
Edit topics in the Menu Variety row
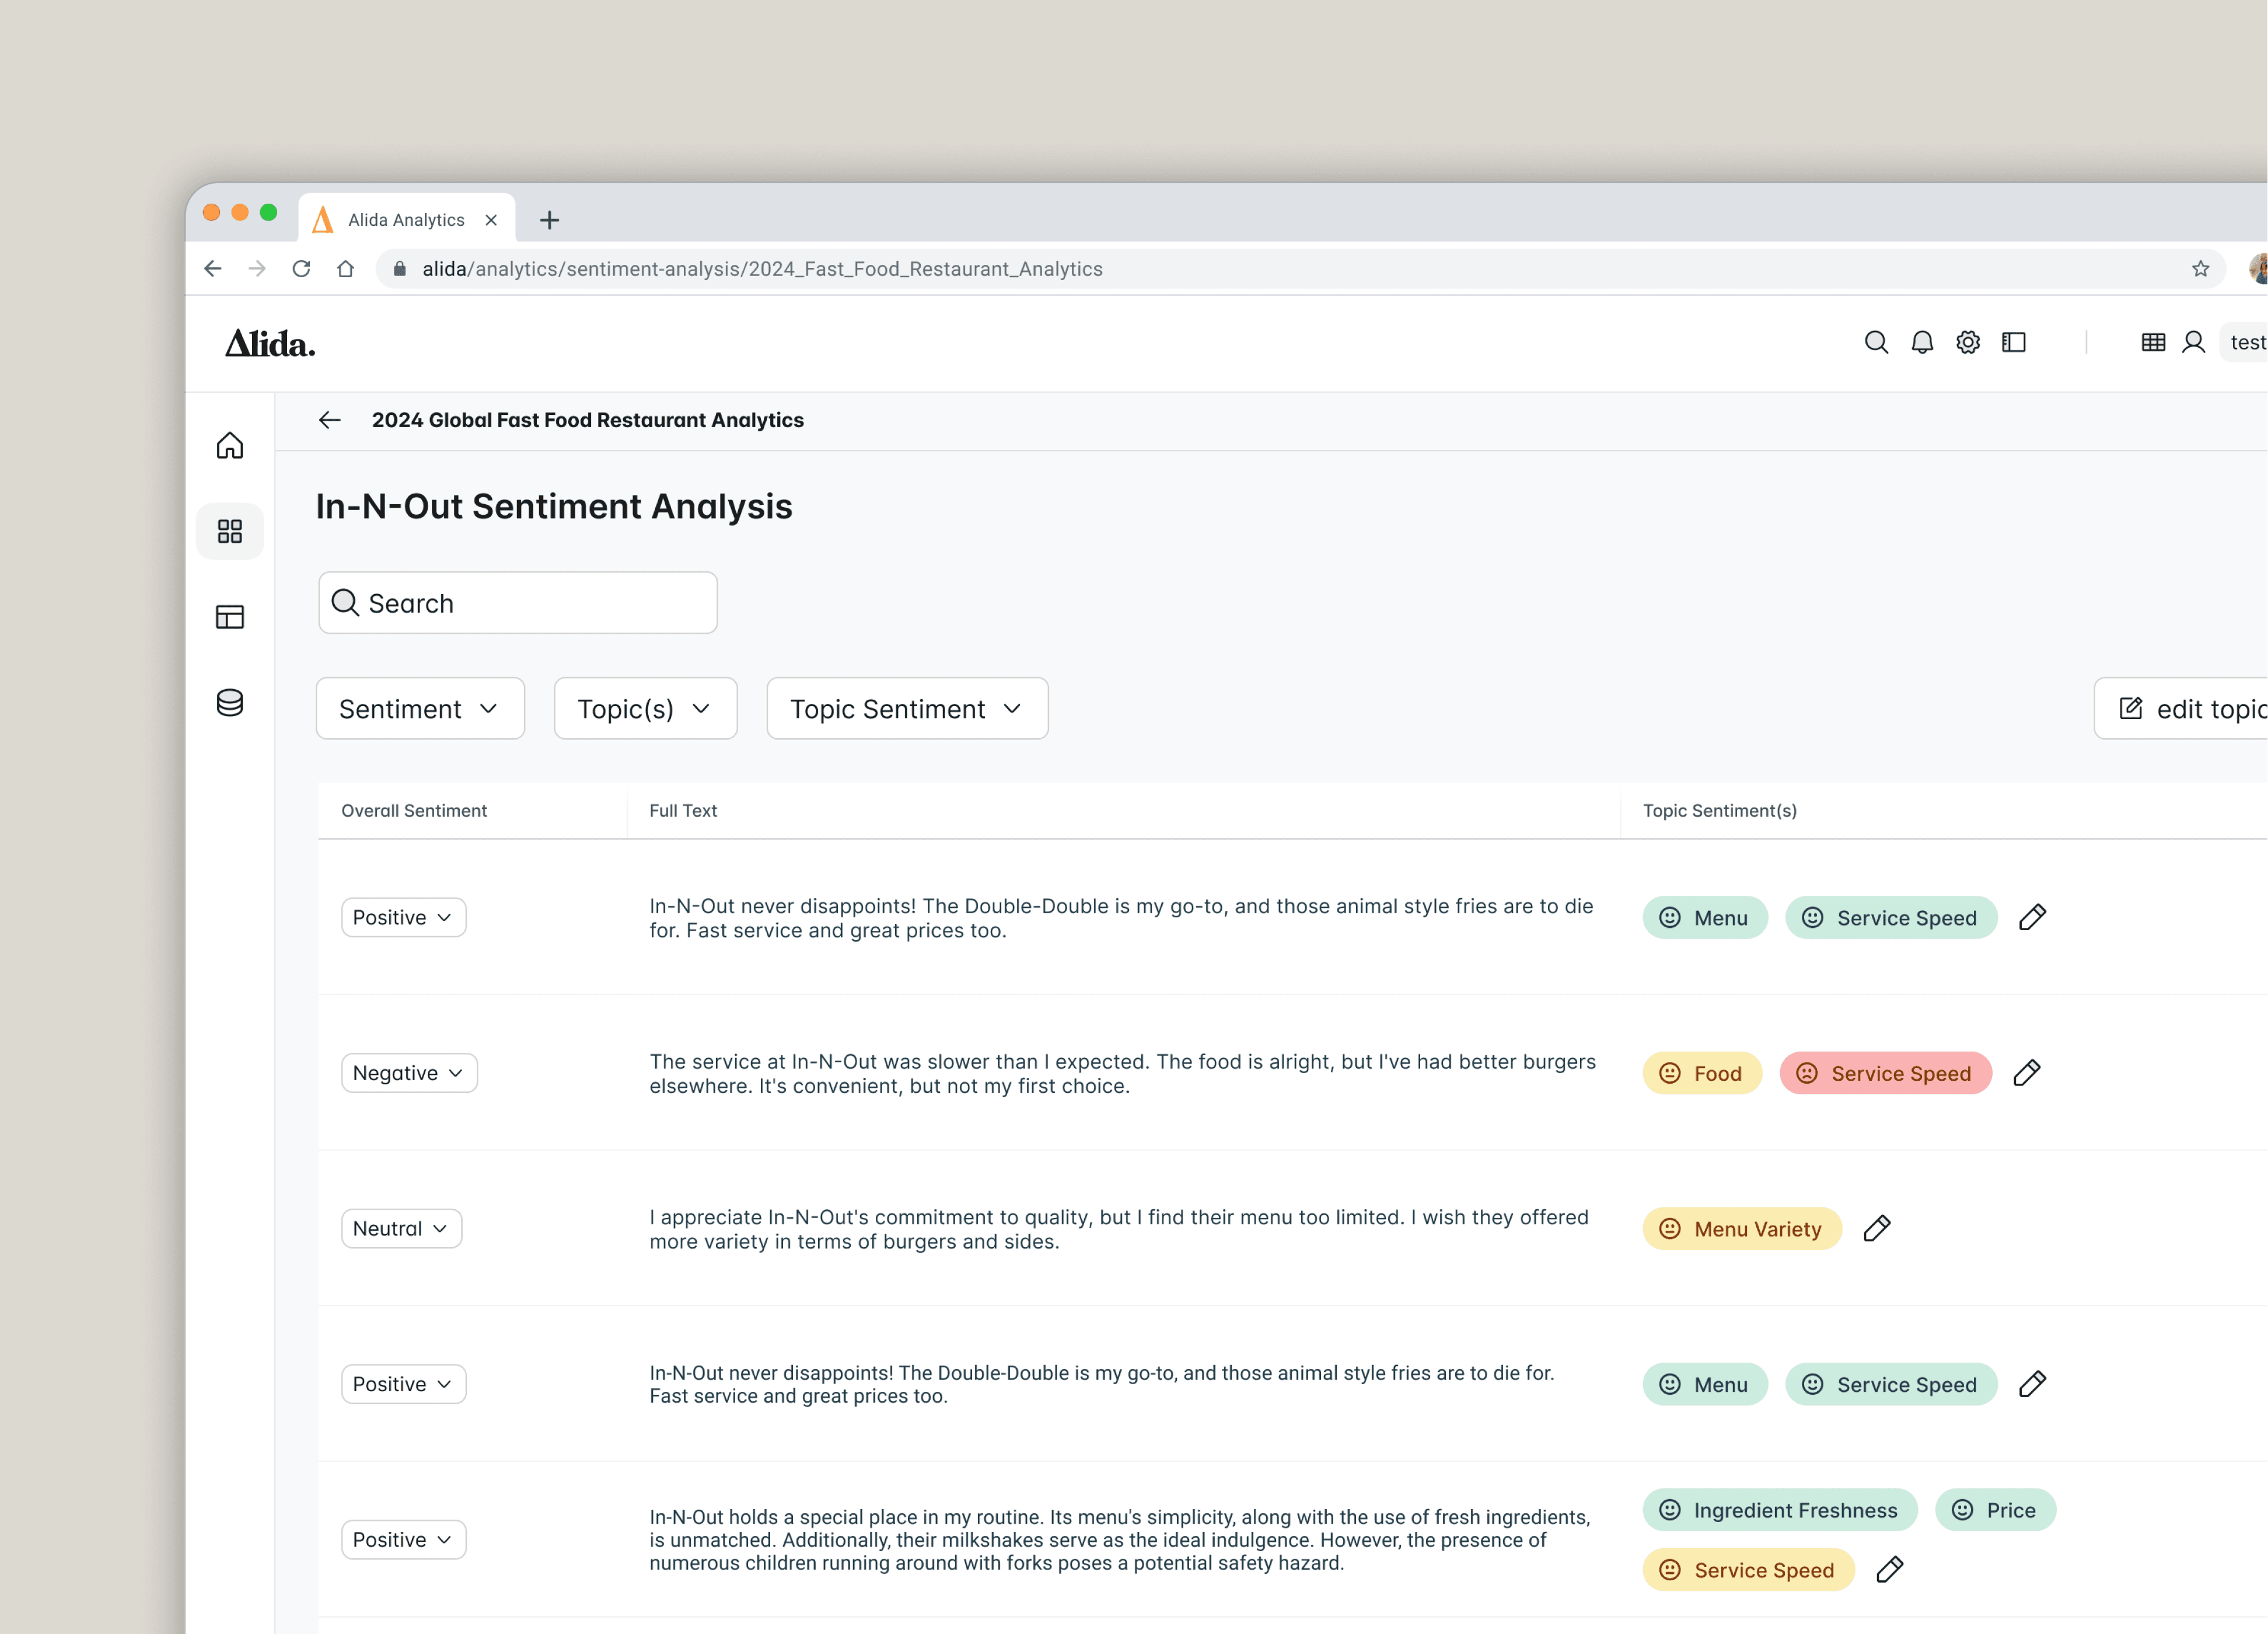point(1877,1229)
